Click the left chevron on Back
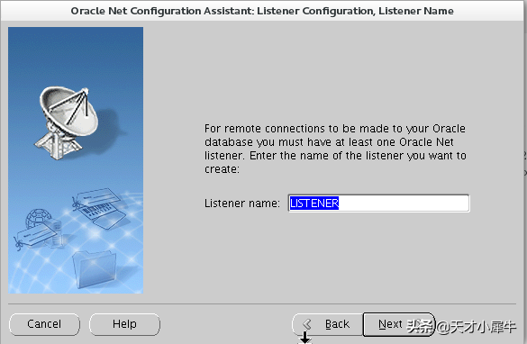Screen dimensions: 527x344 (x=307, y=324)
